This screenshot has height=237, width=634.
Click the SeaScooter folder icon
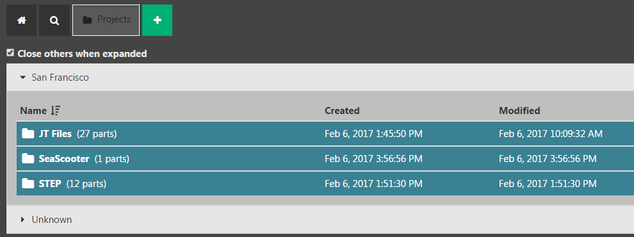pyautogui.click(x=28, y=159)
